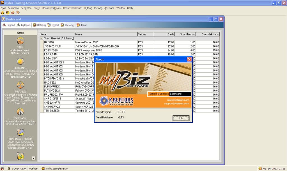Click the lock icon beside SUPERVISOR
The height and width of the screenshot is (171, 287).
(9, 169)
